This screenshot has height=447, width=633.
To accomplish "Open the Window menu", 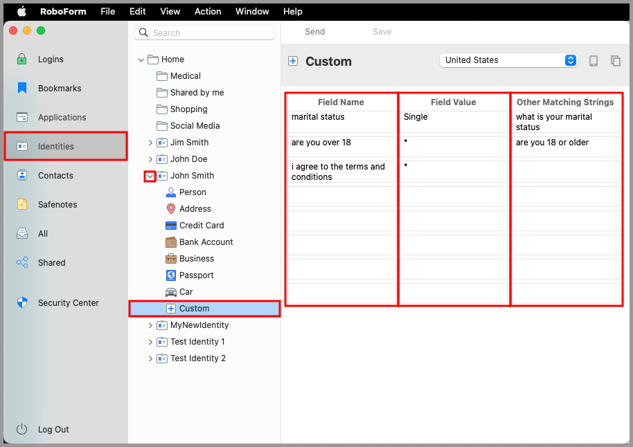I will [252, 11].
